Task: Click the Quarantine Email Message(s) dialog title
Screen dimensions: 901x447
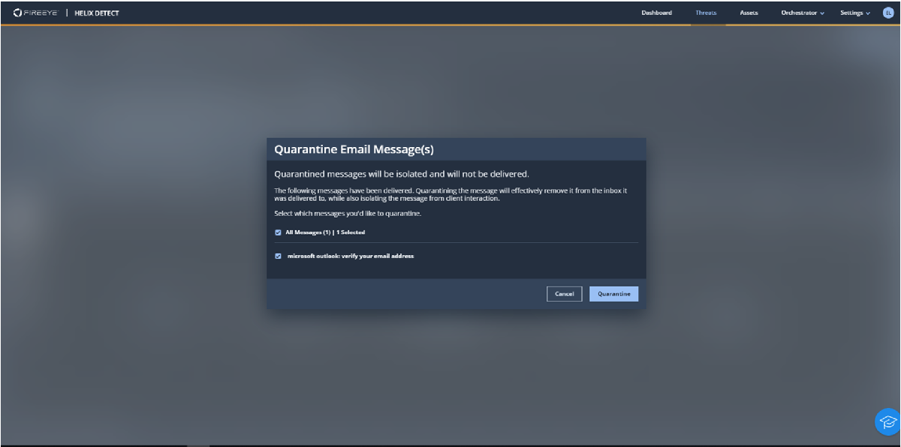Action: click(x=354, y=149)
